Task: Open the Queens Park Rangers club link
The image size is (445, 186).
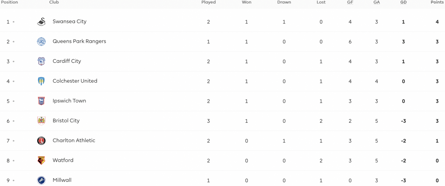Action: point(79,41)
